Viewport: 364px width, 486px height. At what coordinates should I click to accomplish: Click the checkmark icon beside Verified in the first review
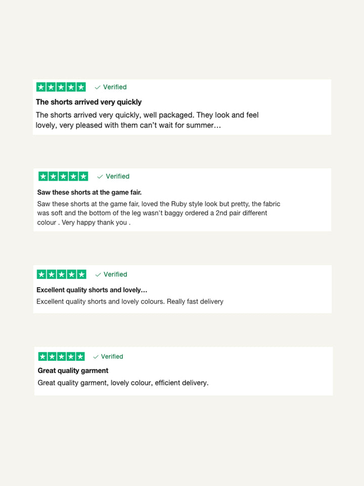(x=98, y=87)
